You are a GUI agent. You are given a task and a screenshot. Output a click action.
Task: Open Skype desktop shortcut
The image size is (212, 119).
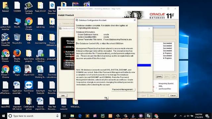pos(17,70)
